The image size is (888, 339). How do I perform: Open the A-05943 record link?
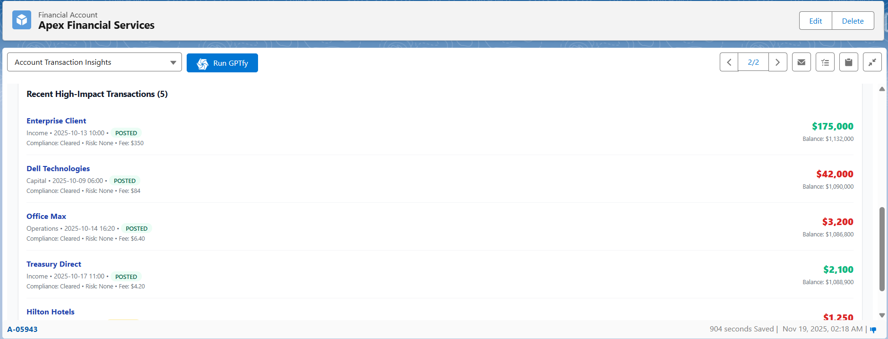click(22, 330)
